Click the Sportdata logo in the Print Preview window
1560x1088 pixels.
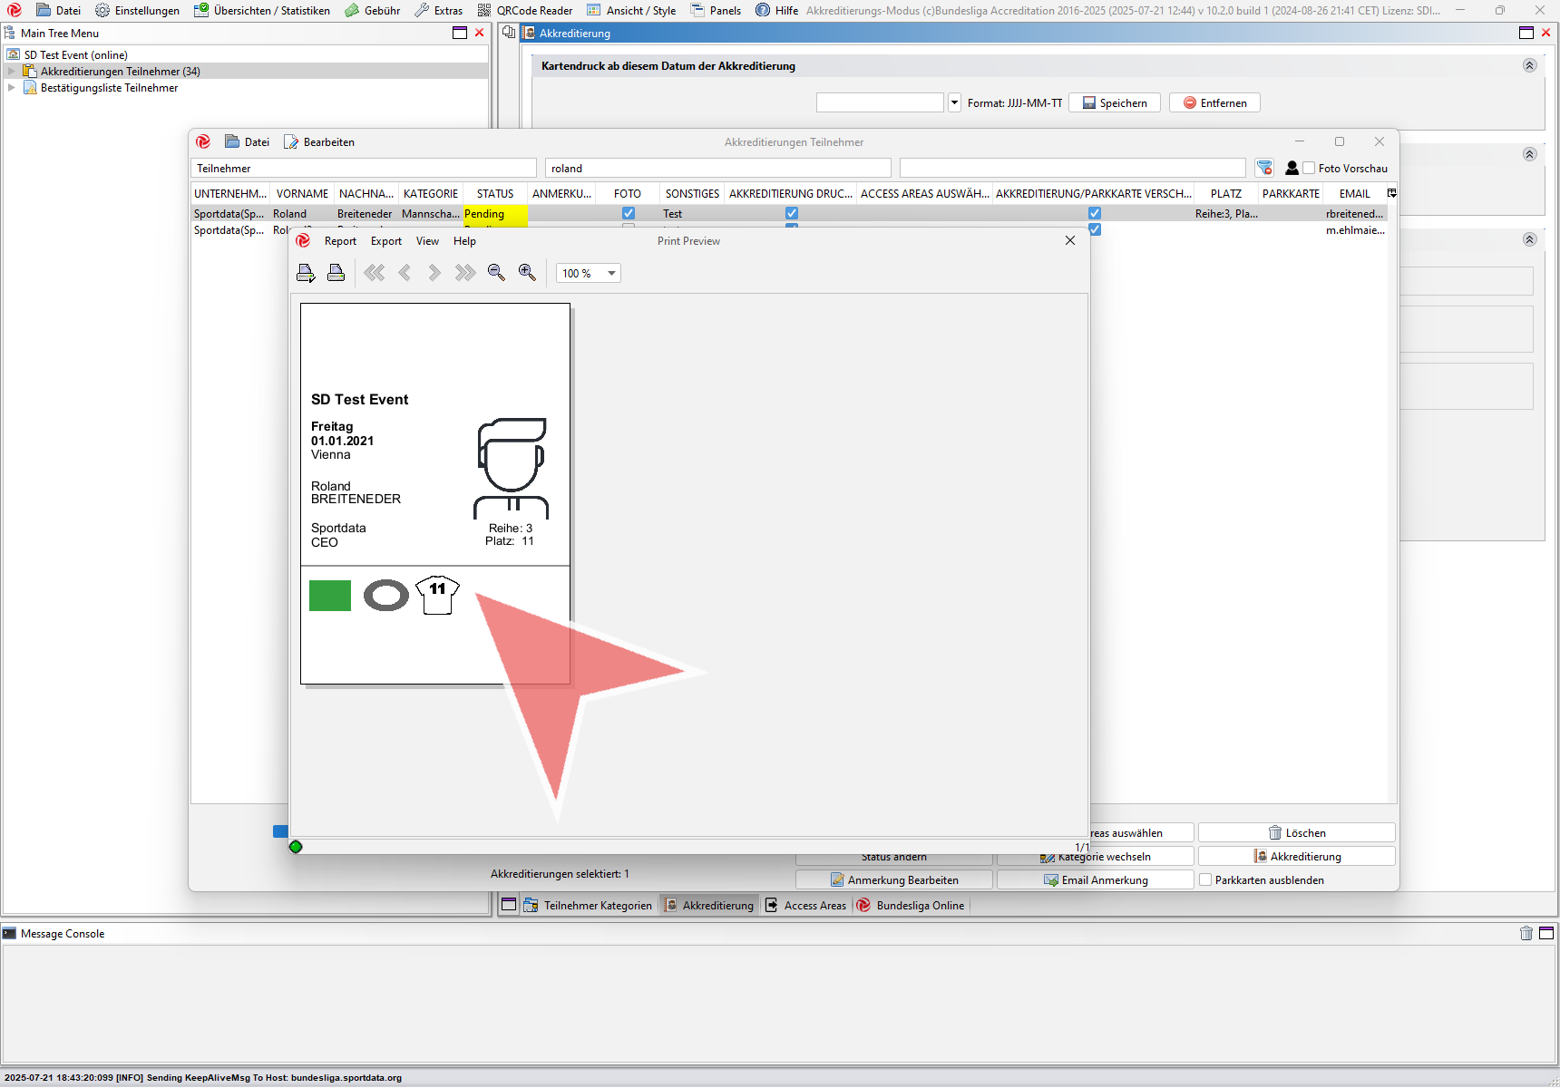coord(303,240)
